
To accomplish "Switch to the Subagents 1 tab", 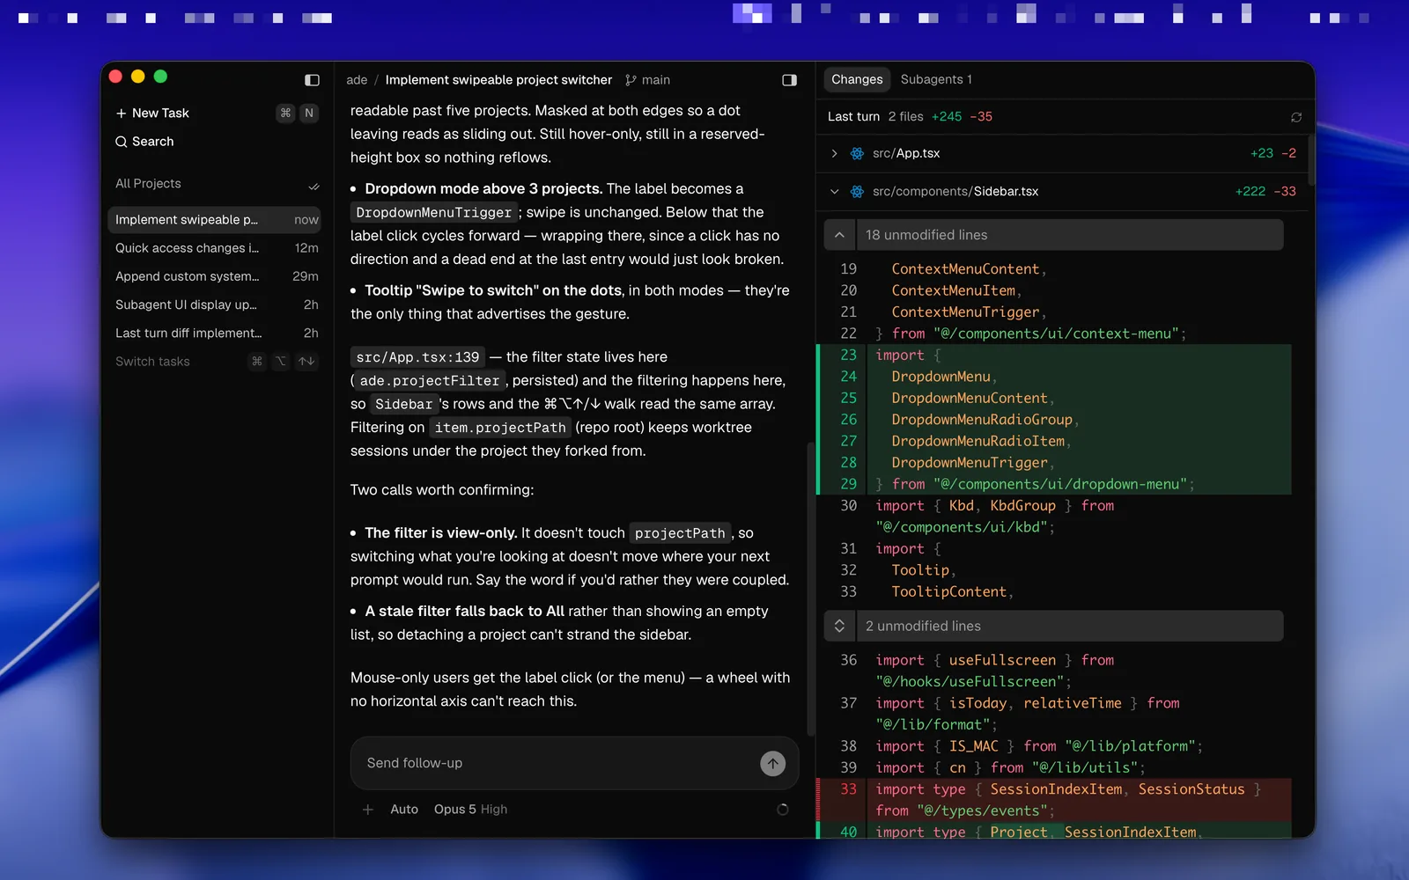I will pos(936,79).
